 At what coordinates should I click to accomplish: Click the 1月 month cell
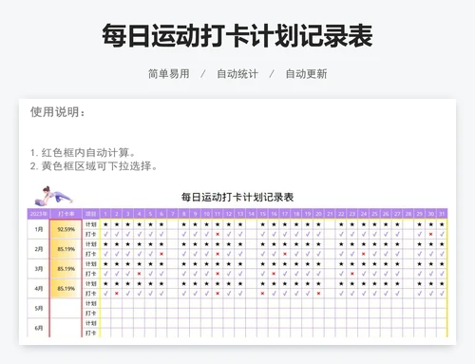tap(38, 229)
